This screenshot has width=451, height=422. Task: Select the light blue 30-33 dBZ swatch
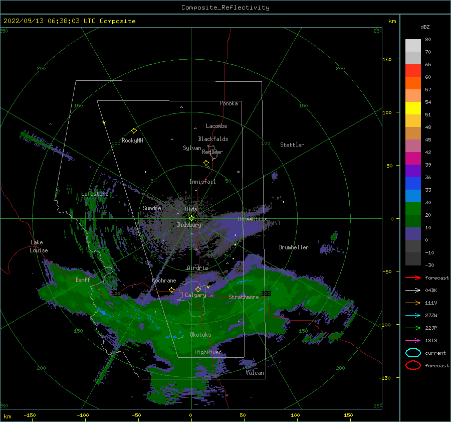[x=413, y=196]
